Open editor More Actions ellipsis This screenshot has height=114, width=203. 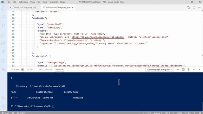click(x=199, y=7)
